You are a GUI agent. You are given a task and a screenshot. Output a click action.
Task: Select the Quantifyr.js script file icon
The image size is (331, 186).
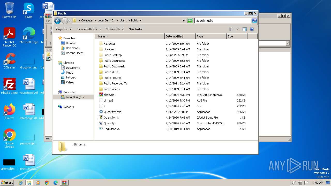101,118
